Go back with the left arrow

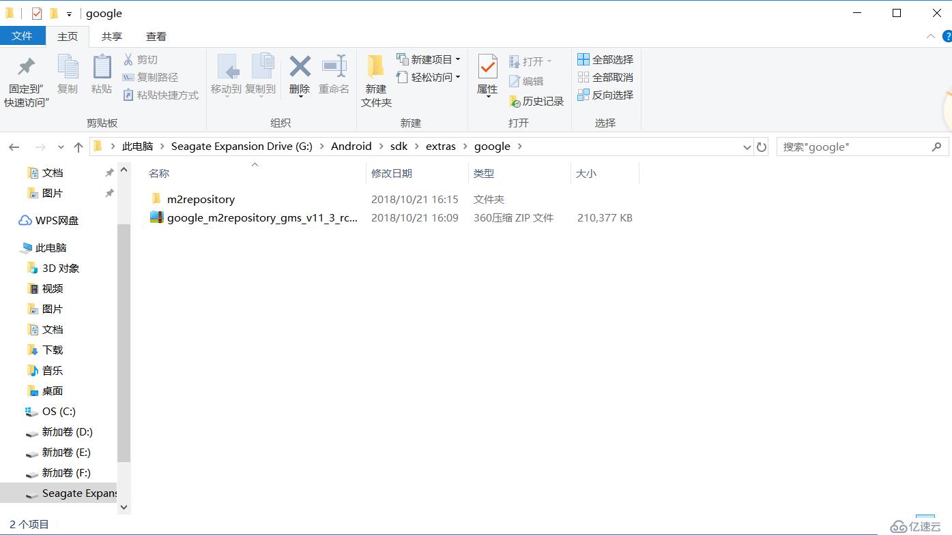click(x=14, y=147)
